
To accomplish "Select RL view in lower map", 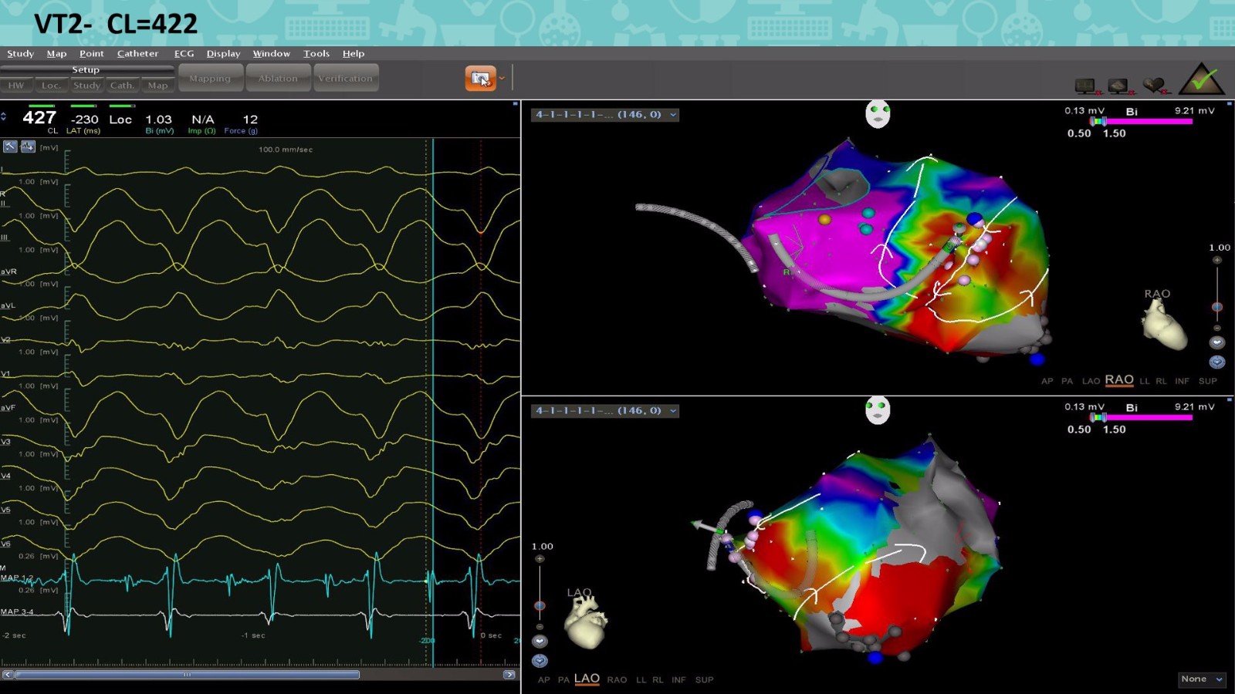I will [x=658, y=680].
